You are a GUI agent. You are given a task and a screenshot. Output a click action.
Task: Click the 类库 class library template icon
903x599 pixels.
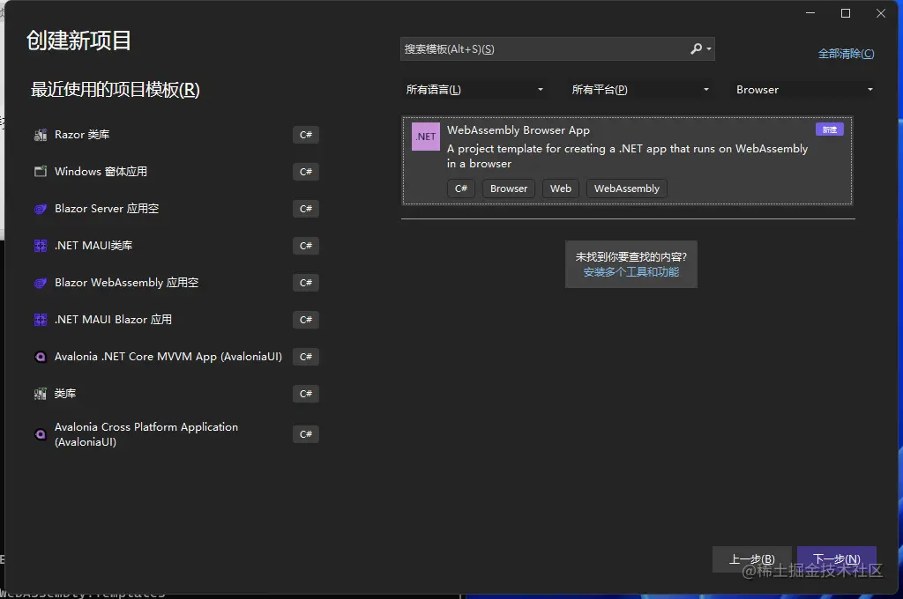41,394
